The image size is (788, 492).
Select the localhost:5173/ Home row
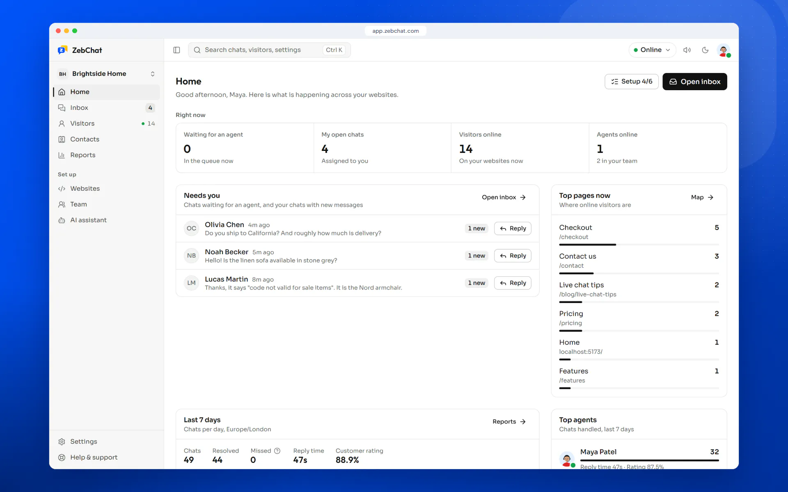(x=639, y=350)
